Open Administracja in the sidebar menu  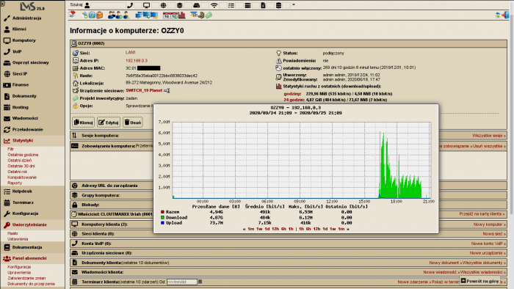tap(32, 18)
